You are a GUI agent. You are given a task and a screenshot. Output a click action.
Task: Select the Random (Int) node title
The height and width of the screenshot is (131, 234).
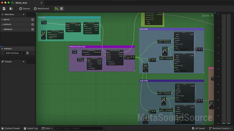tap(95, 58)
